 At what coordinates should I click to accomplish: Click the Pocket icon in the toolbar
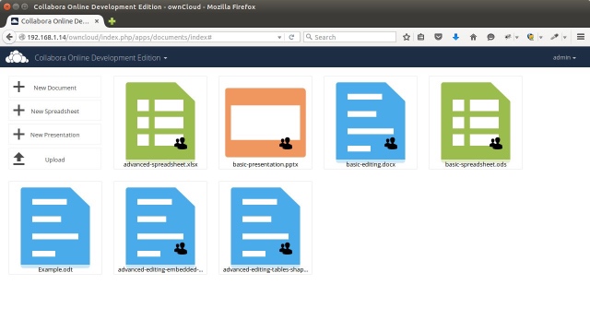click(438, 37)
